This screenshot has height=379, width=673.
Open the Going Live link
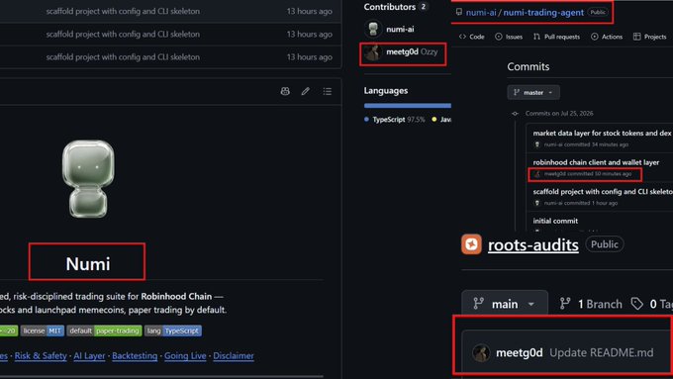185,356
